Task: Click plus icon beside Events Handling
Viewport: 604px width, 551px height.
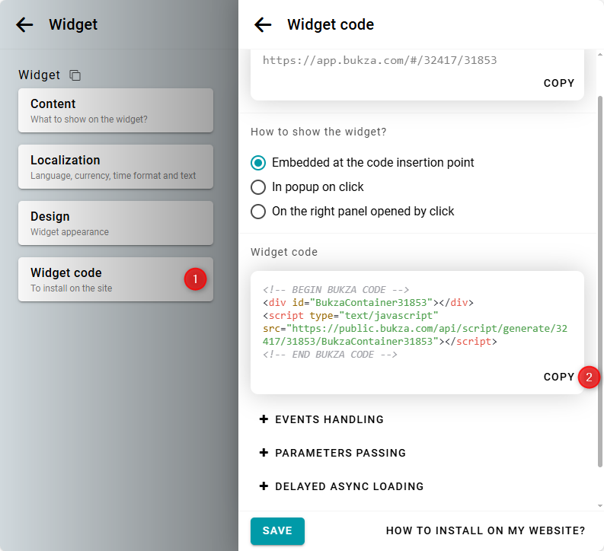Action: click(264, 419)
